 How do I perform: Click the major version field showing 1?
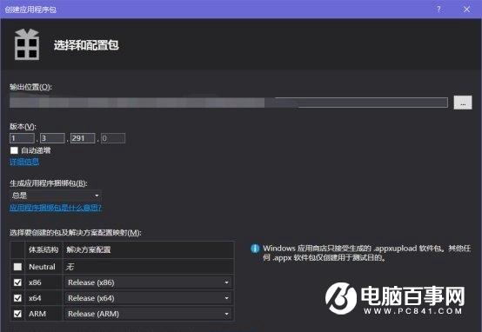click(x=22, y=138)
